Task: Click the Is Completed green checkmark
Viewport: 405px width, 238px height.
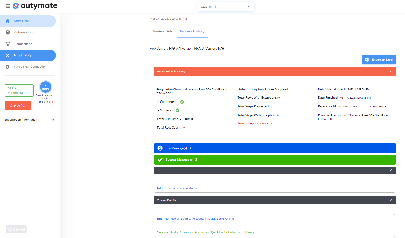Action: coord(182,102)
